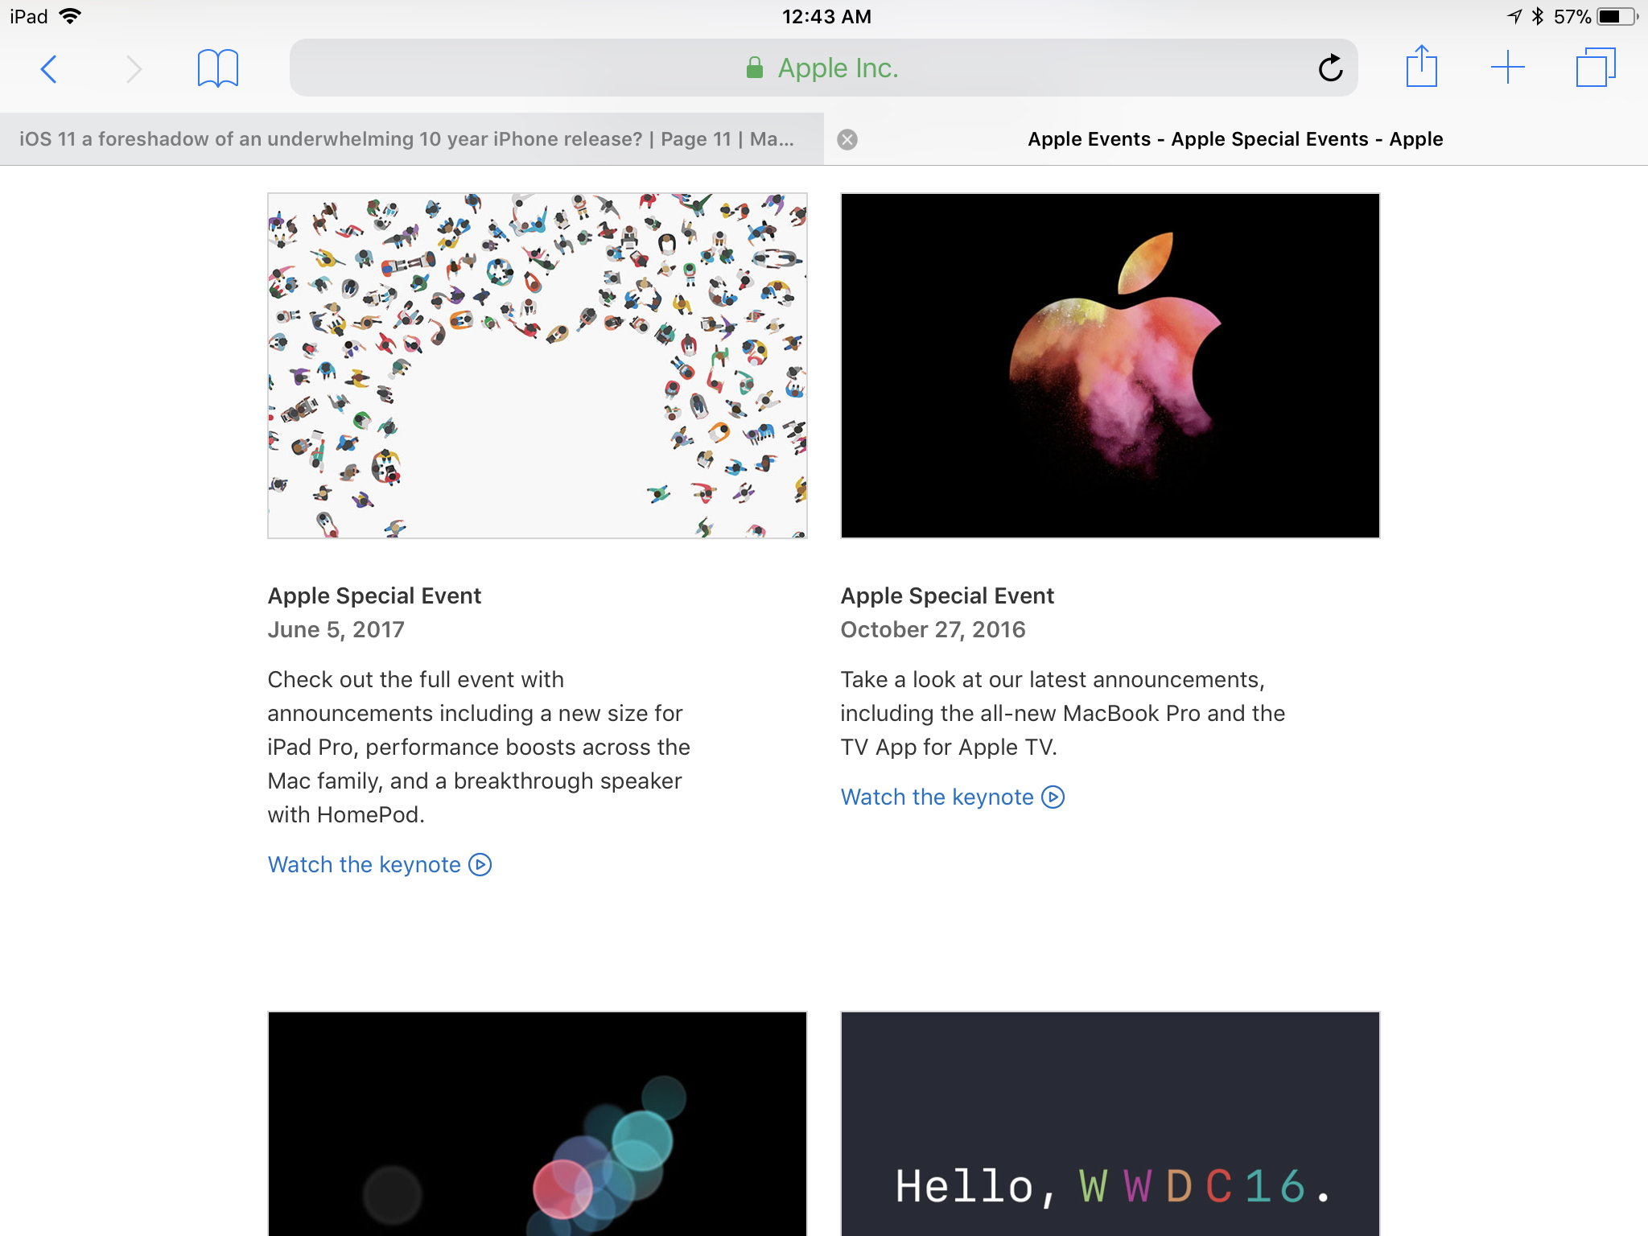This screenshot has height=1236, width=1648.
Task: Tap the battery indicator in status bar
Action: click(1617, 17)
